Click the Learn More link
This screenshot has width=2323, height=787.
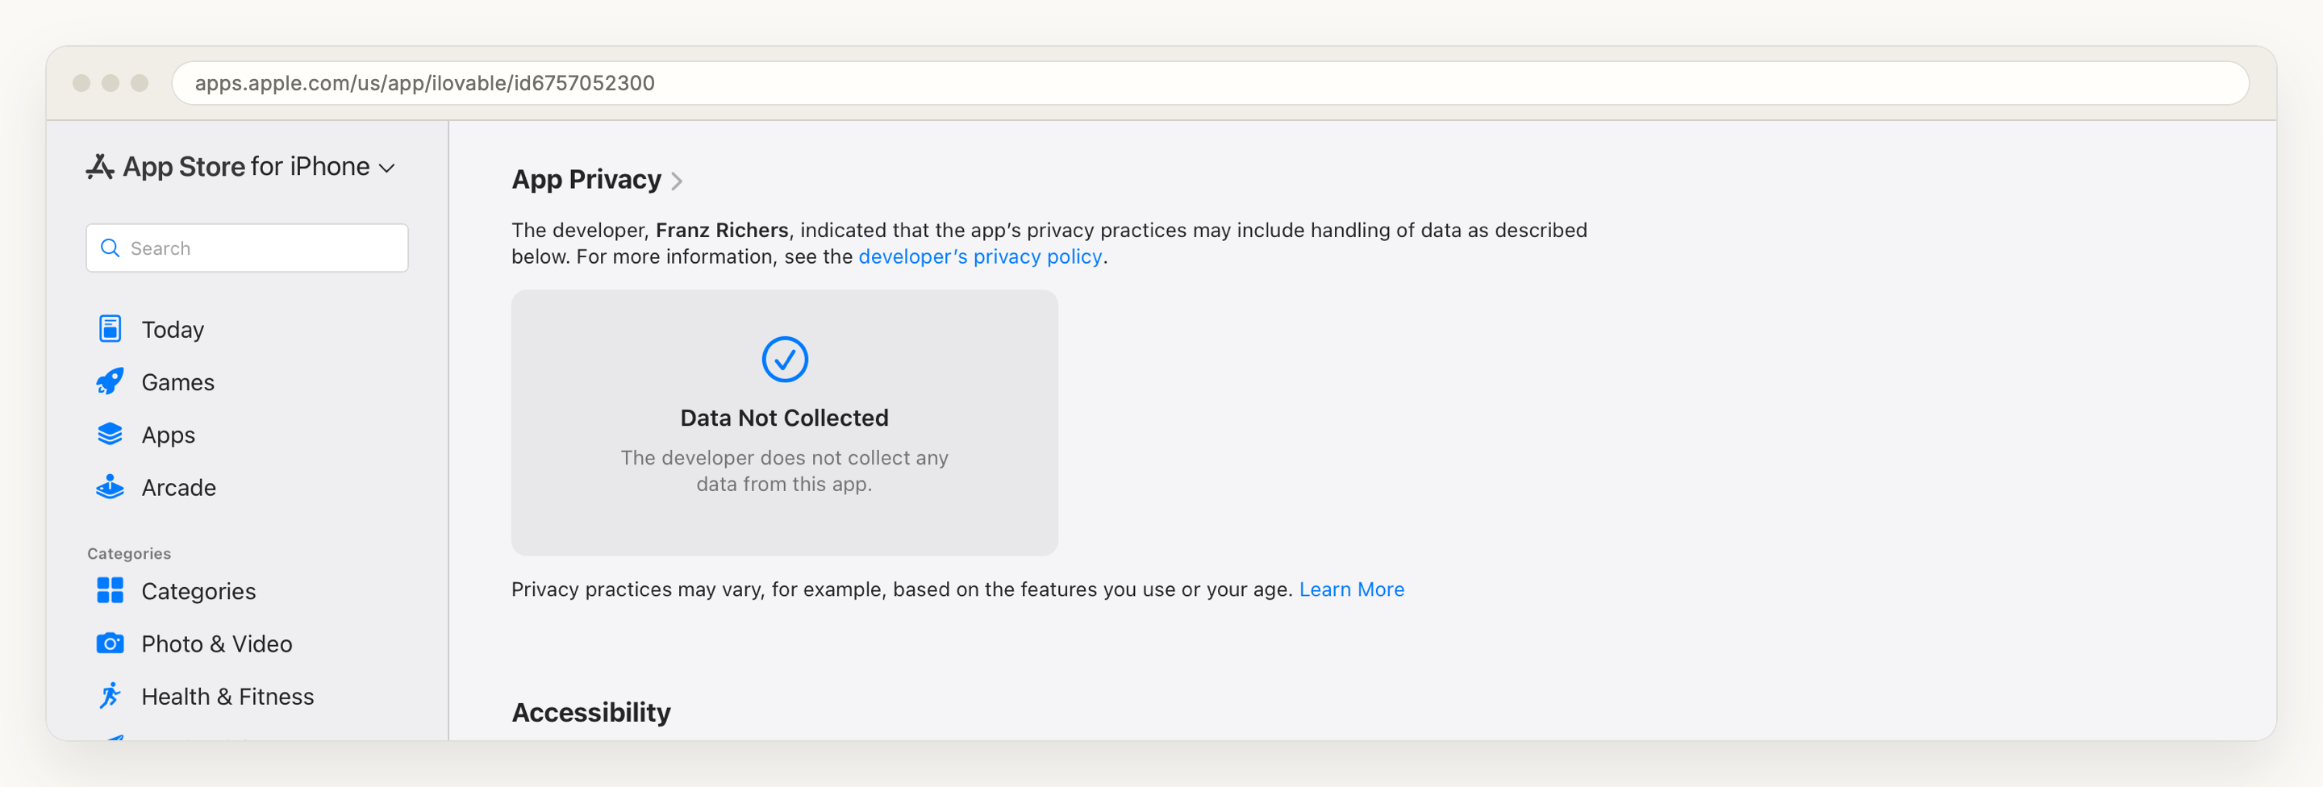(1351, 589)
